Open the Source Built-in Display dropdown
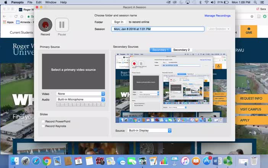Viewport: 268px width, 168px height. tap(149, 131)
